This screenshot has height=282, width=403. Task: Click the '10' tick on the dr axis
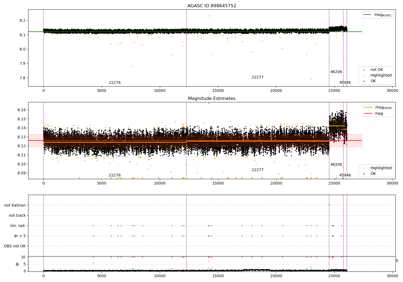click(x=23, y=257)
